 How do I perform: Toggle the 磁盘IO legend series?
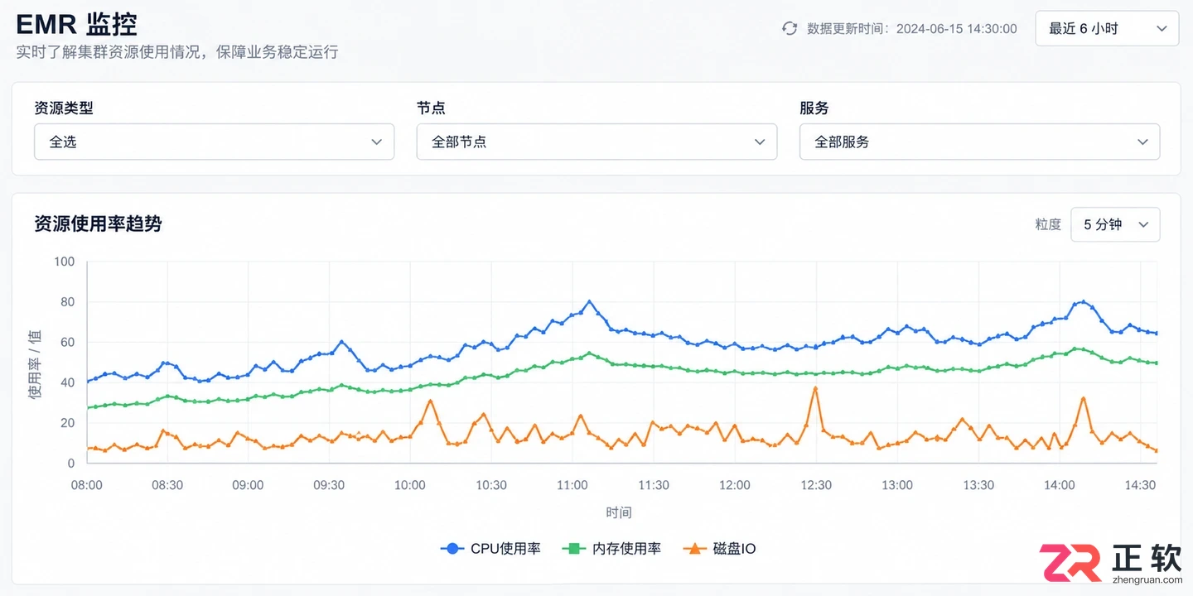[719, 548]
